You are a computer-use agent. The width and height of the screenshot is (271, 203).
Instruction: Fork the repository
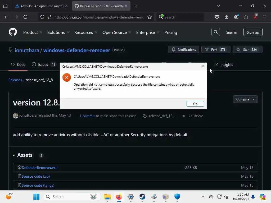click(216, 49)
